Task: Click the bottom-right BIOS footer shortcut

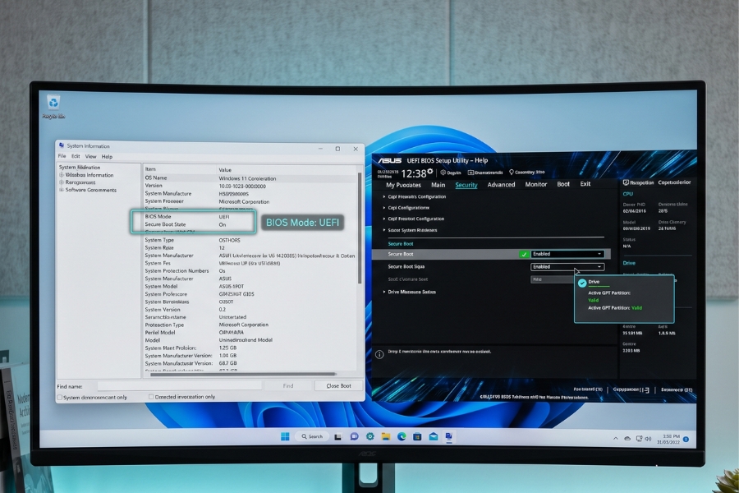Action: click(x=677, y=389)
